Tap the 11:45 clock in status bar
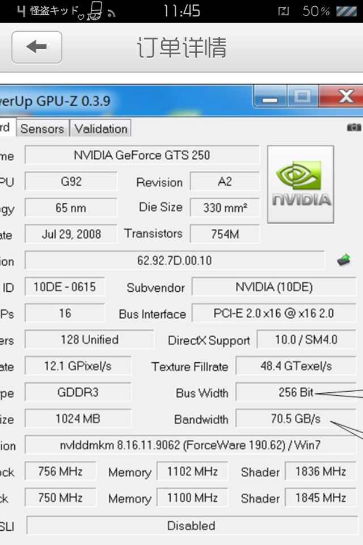Image resolution: width=363 pixels, height=545 pixels. point(181,11)
